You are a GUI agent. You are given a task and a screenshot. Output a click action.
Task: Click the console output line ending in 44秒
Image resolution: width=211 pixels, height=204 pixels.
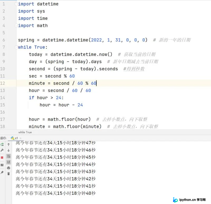tap(56, 164)
